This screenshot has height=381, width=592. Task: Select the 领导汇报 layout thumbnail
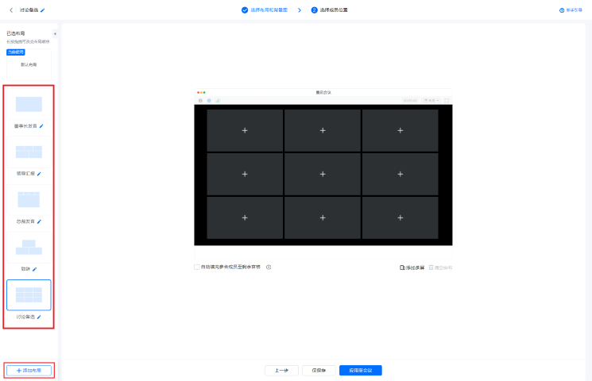(x=29, y=152)
